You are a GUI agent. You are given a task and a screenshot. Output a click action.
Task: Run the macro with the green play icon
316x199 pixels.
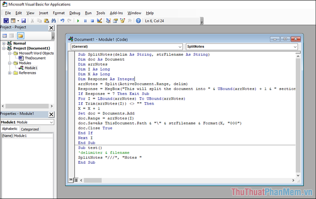(x=78, y=21)
